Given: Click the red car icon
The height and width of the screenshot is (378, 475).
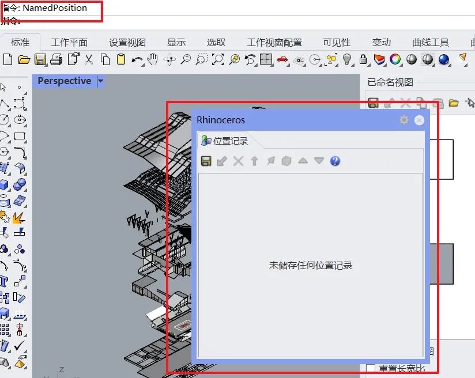Looking at the screenshot, I should (282, 59).
